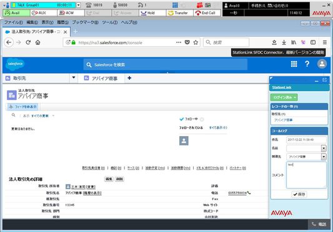This screenshot has width=333, height=232.
Task: Minimize the StationLink softphone panel
Action: tap(316, 80)
